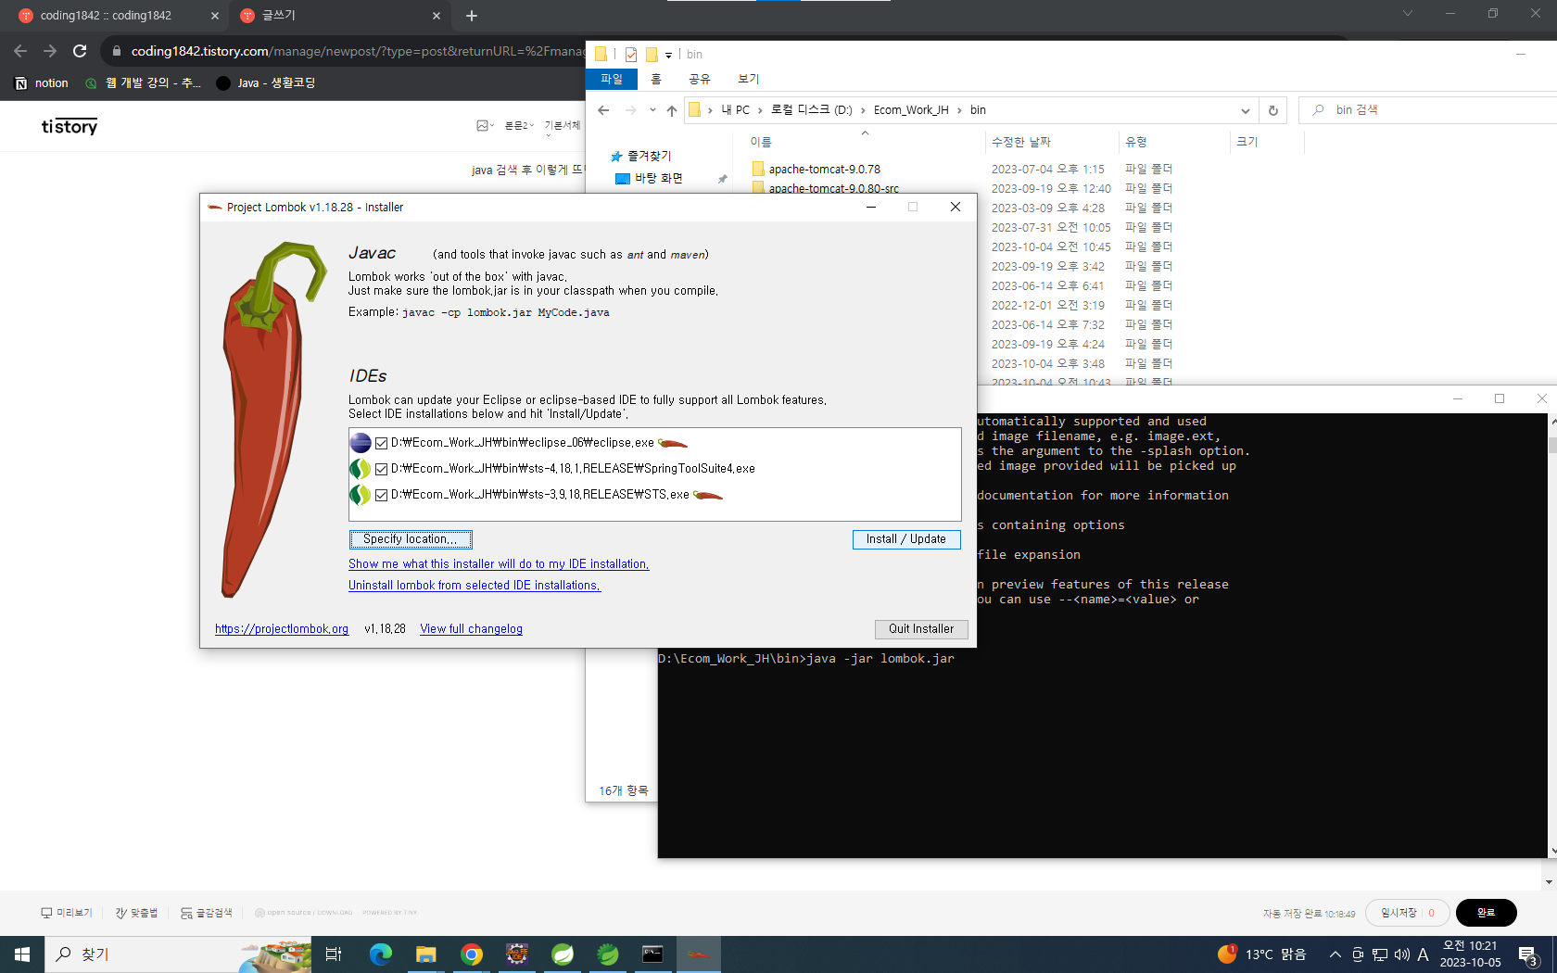This screenshot has width=1557, height=973.
Task: Click the Eclipse icon beside eclipse_06 path
Action: coord(361,443)
